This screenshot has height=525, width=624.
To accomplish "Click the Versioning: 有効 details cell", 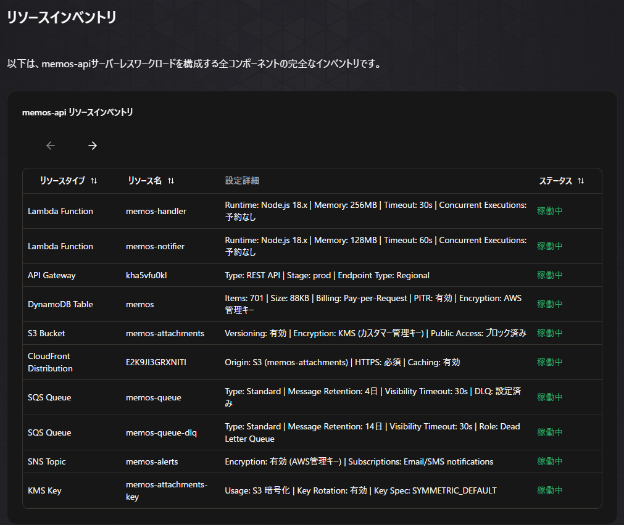I will click(376, 333).
